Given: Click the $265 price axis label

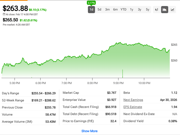Looking at the screenshot, I should tap(174, 45).
